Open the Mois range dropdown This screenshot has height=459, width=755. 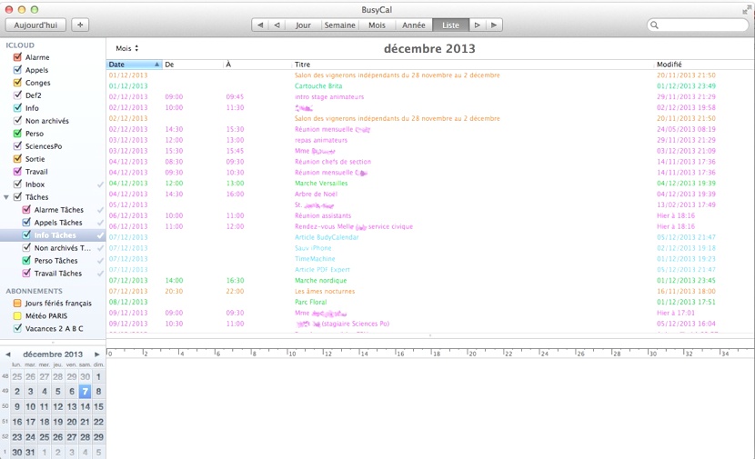point(127,48)
